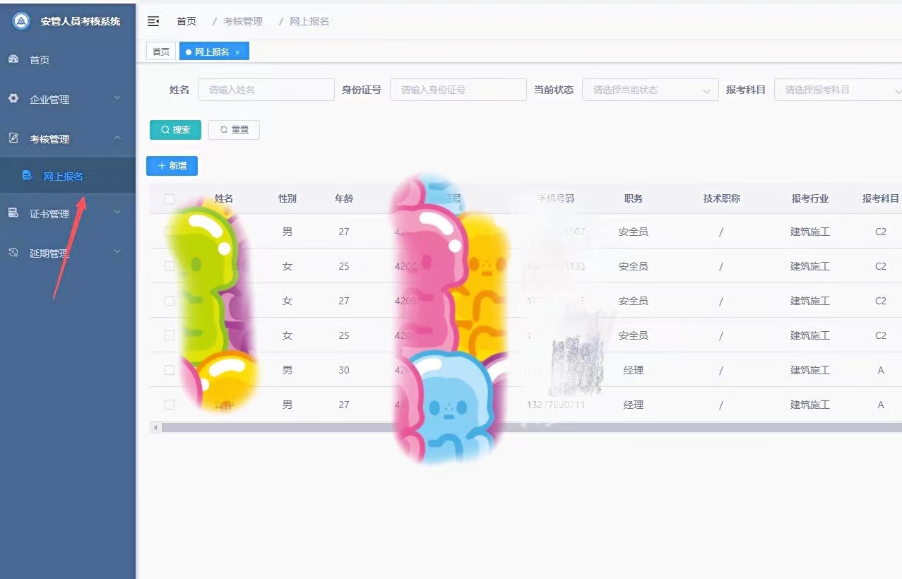Click the 报考行业 column header

pyautogui.click(x=810, y=199)
